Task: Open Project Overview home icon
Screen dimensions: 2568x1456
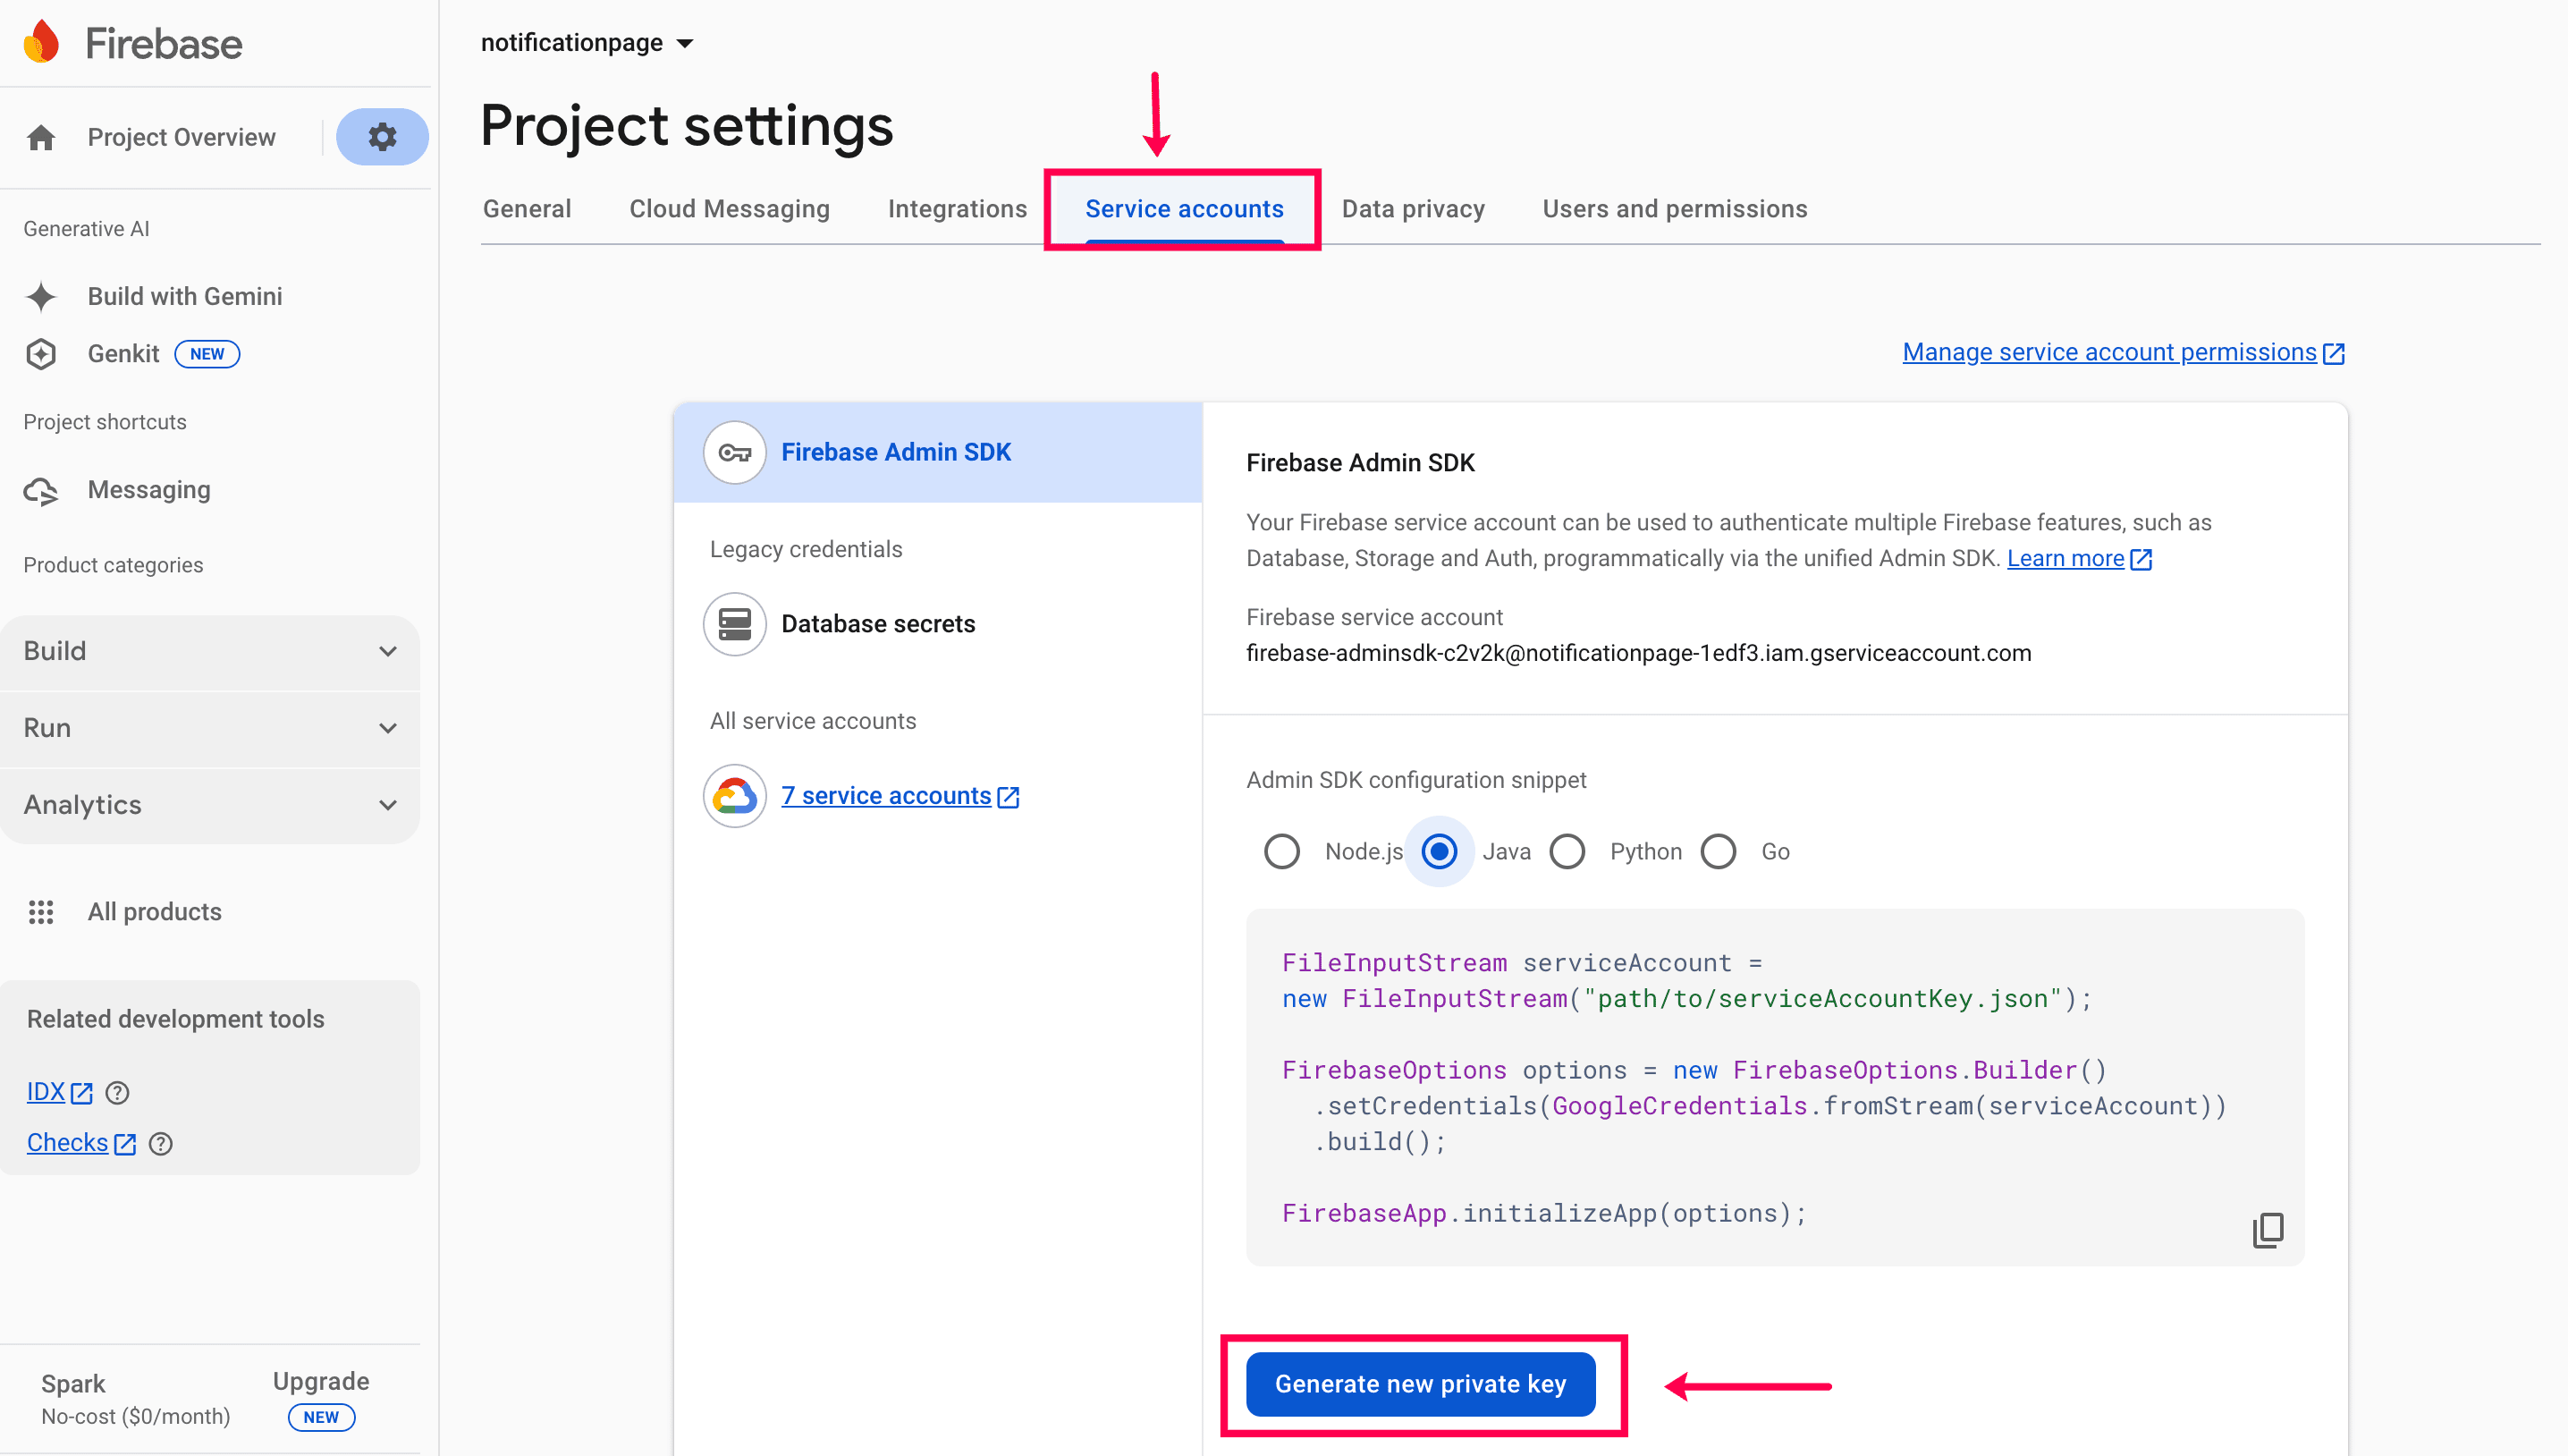Action: pos(41,137)
